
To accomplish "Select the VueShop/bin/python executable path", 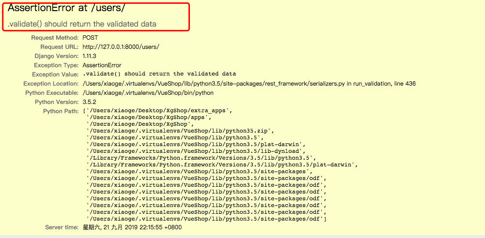I will tap(148, 92).
